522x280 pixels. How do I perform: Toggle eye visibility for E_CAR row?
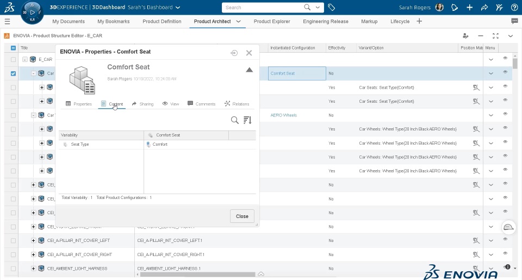[505, 58]
